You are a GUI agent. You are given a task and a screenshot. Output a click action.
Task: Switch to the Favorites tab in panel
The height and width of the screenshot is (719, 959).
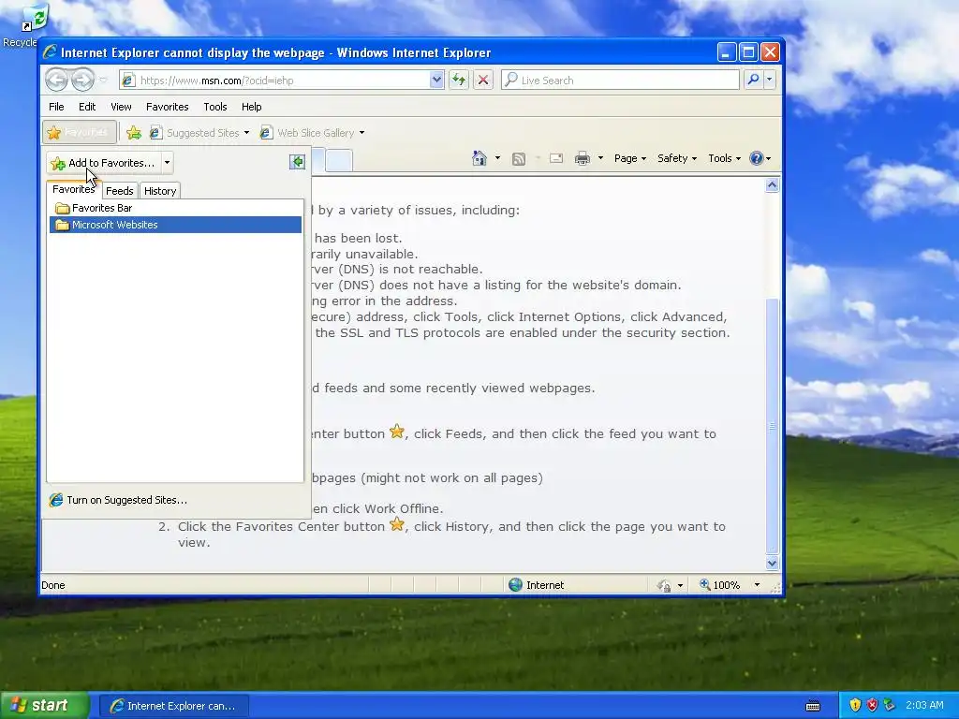point(73,189)
